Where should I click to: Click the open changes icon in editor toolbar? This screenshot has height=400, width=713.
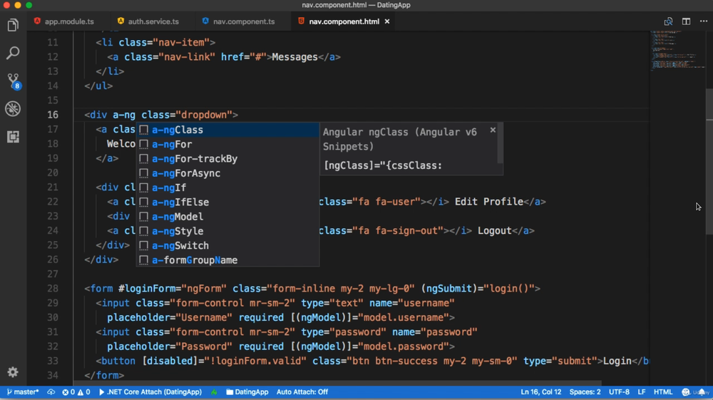pyautogui.click(x=668, y=21)
